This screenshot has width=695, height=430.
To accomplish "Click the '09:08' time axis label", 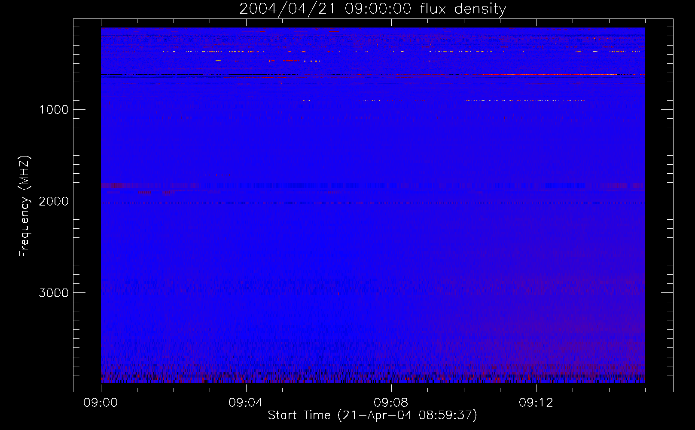I will (391, 403).
